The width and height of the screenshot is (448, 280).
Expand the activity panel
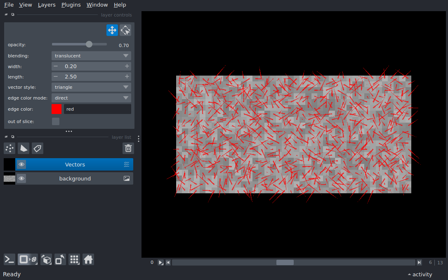tap(420, 274)
